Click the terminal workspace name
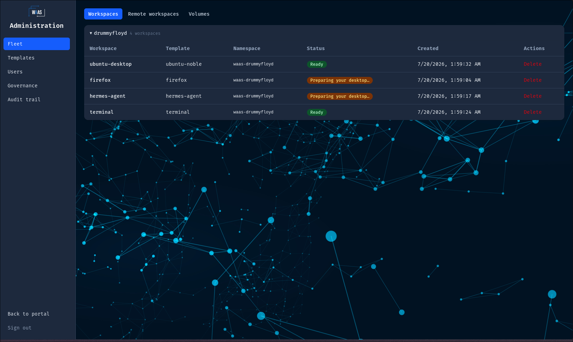Screen dimensions: 573x342 pos(102,112)
